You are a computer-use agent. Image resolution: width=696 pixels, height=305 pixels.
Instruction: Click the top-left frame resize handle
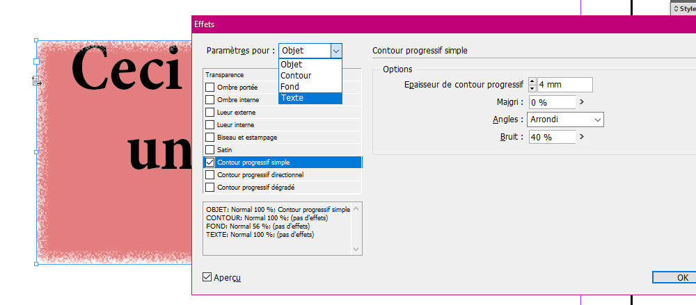tap(36, 40)
